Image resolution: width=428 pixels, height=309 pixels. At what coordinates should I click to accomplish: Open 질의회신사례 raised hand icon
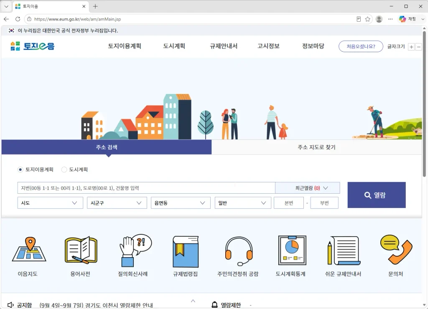point(135,250)
